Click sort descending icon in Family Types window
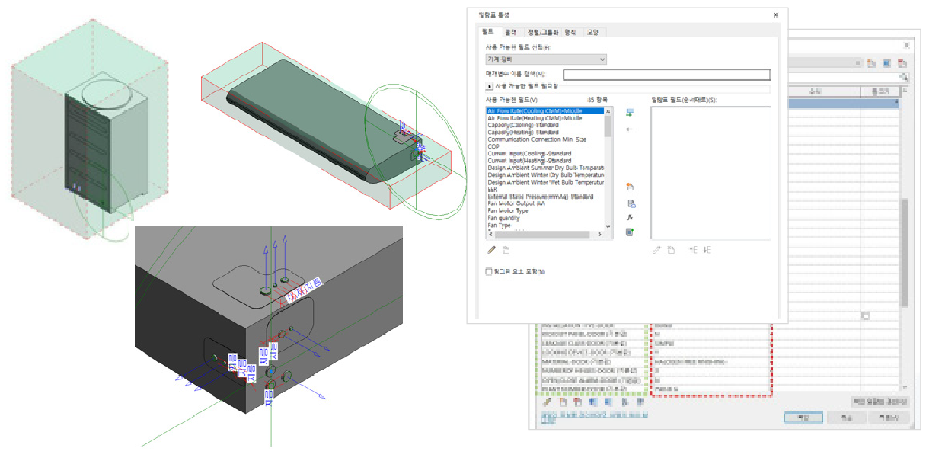The image size is (926, 461). coord(640,402)
